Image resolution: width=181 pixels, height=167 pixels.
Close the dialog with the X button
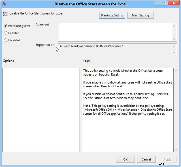pos(174,3)
